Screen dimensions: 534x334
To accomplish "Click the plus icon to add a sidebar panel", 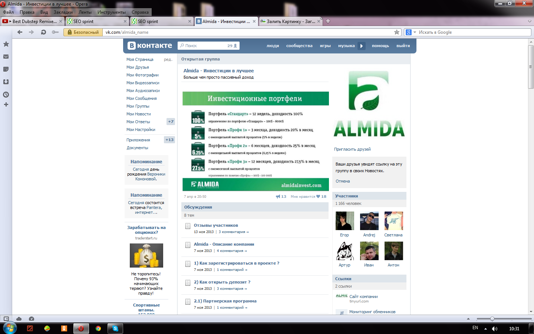I will 6,105.
